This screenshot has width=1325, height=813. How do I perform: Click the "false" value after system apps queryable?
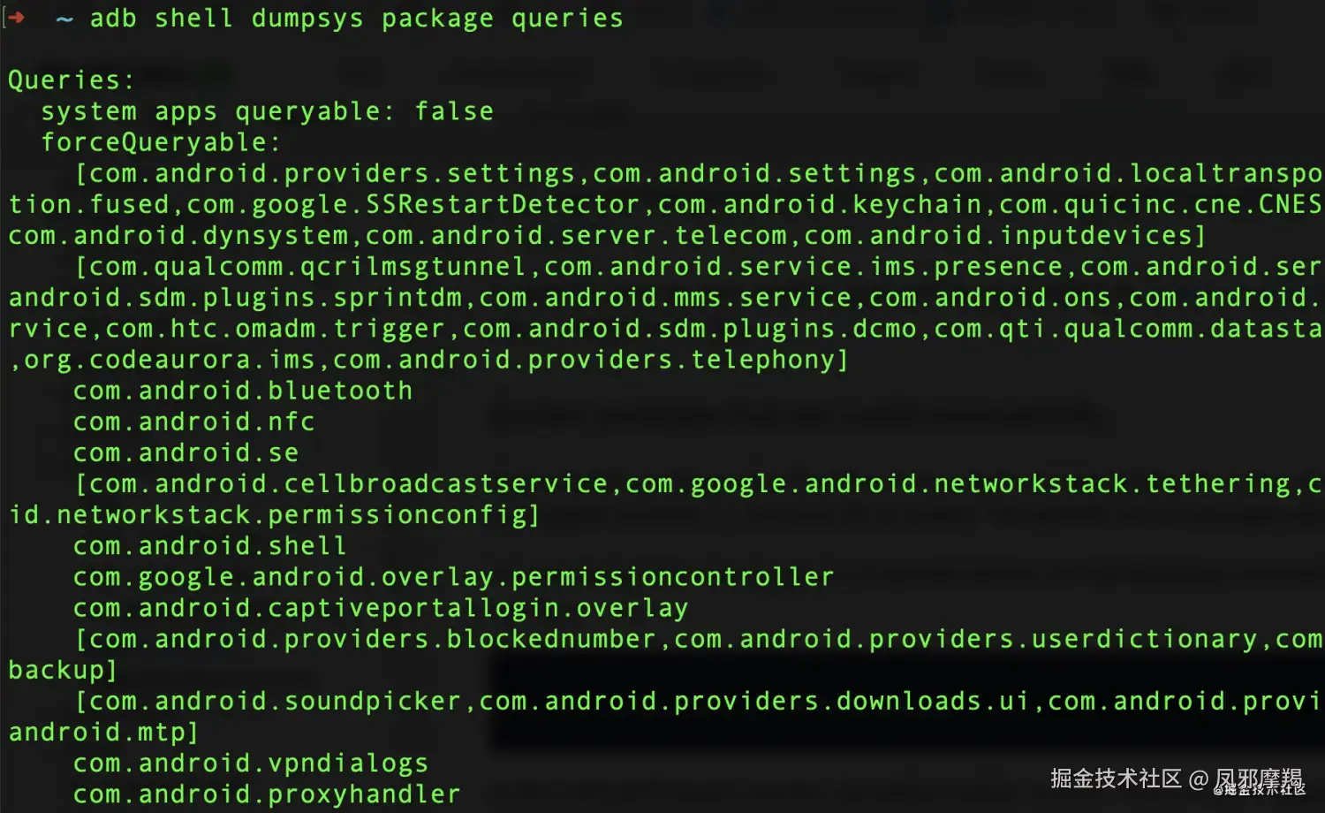point(454,111)
